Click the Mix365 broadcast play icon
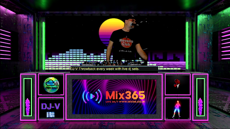The image size is (230, 129). click(92, 96)
